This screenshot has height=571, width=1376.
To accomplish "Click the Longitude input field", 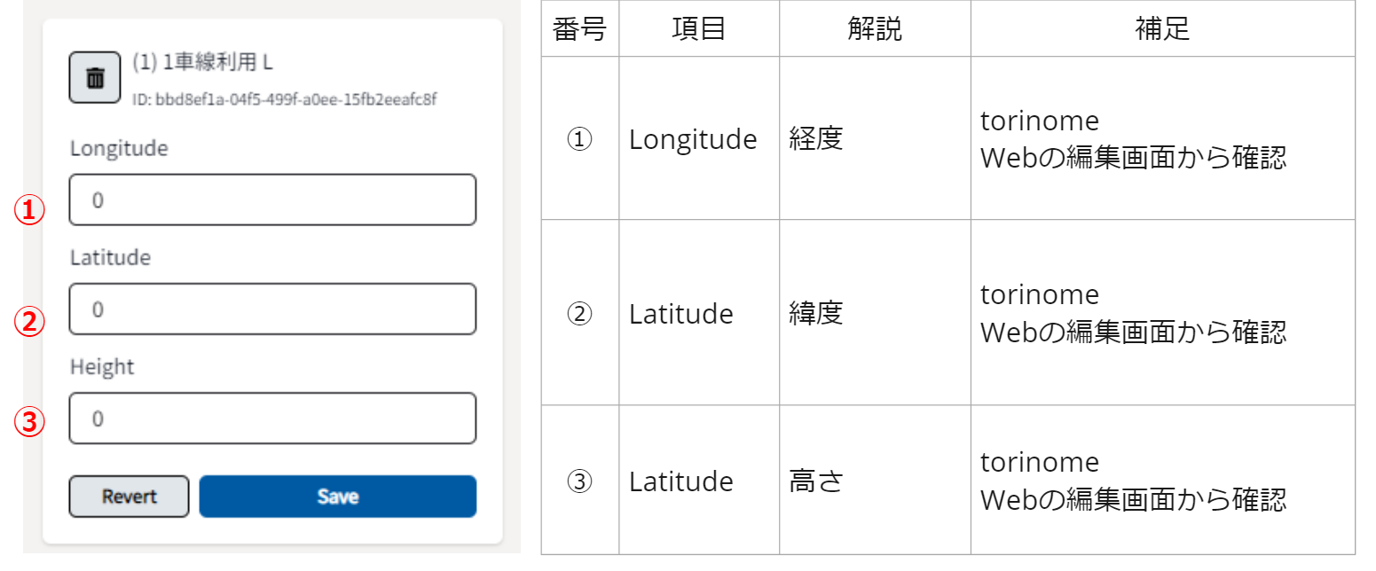I will pyautogui.click(x=272, y=200).
